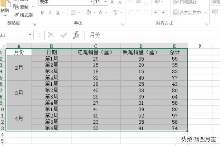220x146 pixels.
Task: Click the Decrease Indent icon
Action: pyautogui.click(x=157, y=12)
